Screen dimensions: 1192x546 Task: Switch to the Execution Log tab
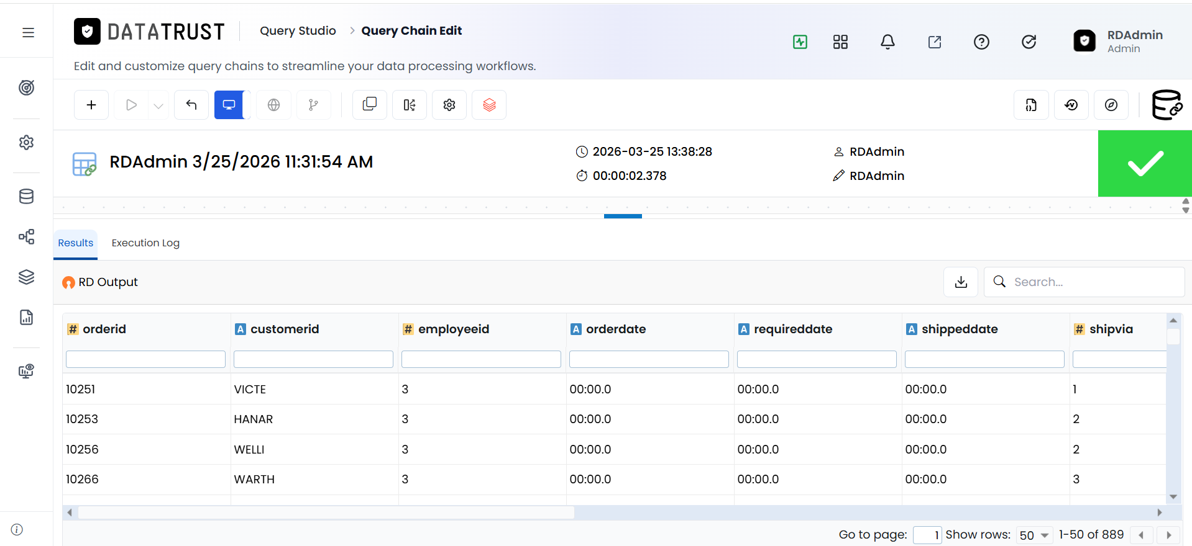click(x=145, y=243)
